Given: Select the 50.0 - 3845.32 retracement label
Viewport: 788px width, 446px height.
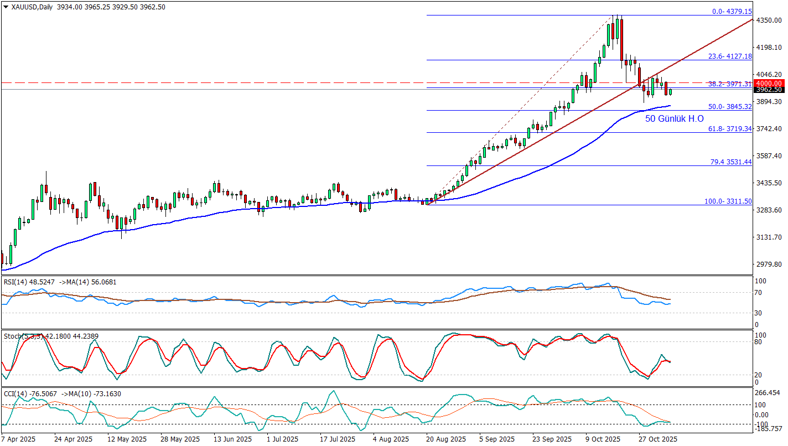Looking at the screenshot, I should 730,107.
